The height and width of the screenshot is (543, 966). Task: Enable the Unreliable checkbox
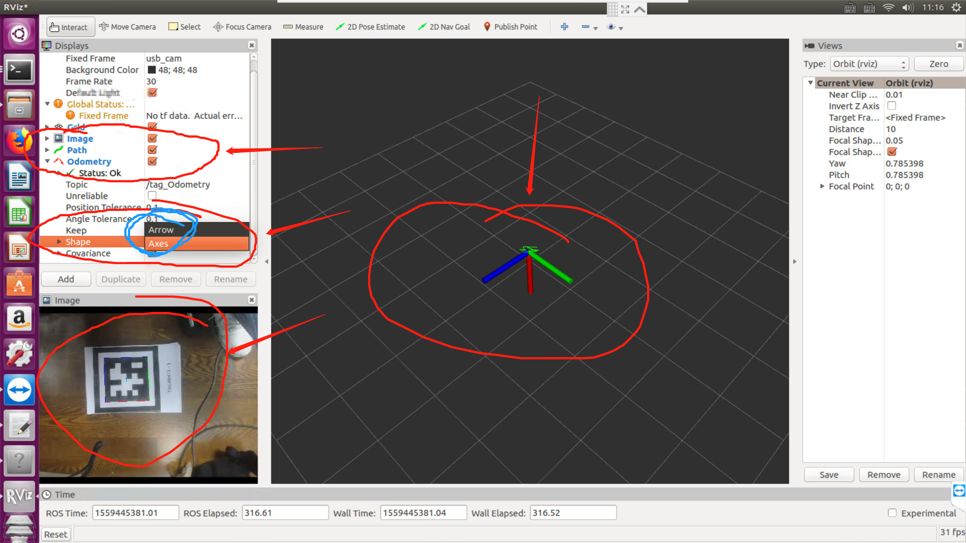152,196
